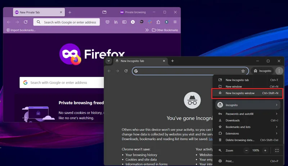Click the Private browsing indicator

click(x=133, y=12)
